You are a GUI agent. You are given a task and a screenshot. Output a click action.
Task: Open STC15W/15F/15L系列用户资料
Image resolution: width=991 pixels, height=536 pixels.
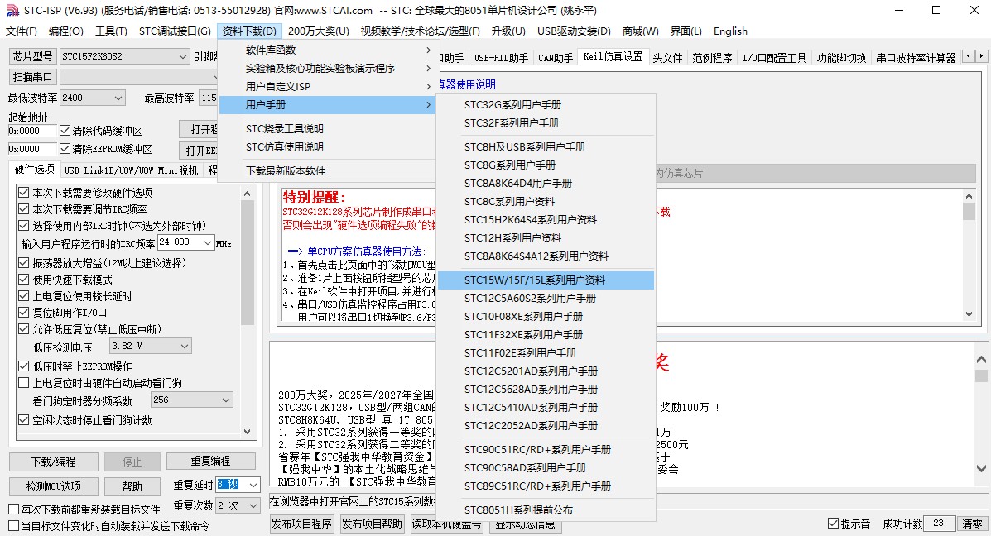[x=546, y=280]
